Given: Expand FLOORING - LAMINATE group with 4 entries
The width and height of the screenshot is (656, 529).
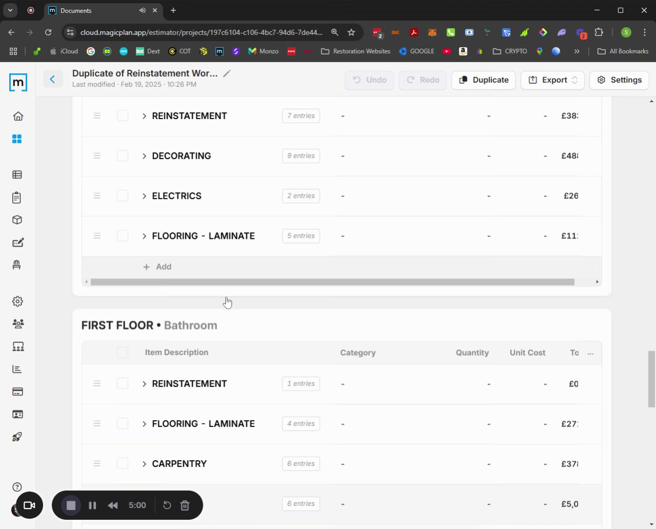Looking at the screenshot, I should 144,424.
